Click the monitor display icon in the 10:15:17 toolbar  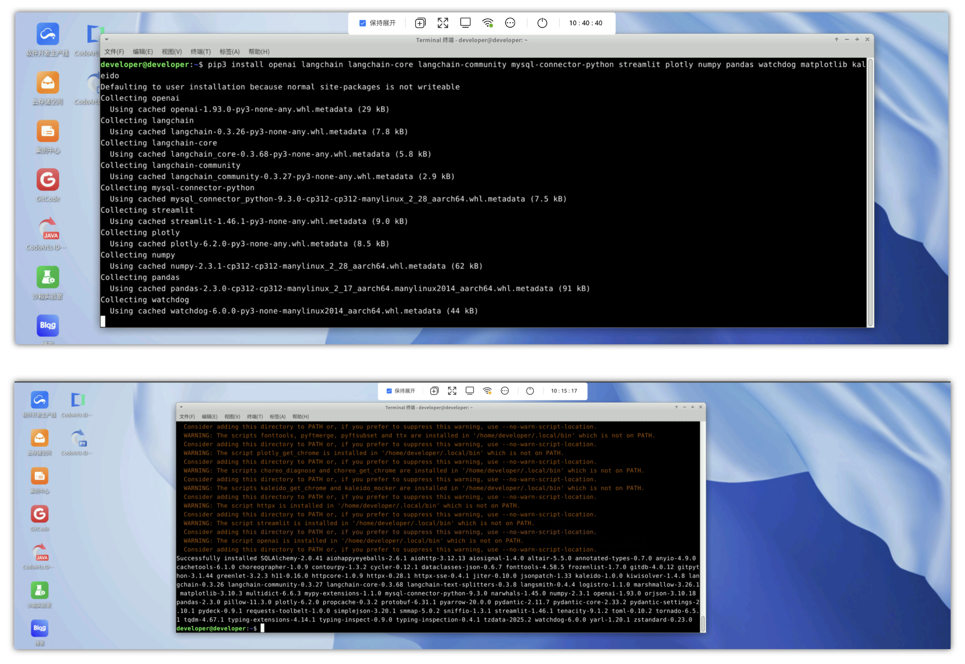pos(470,391)
